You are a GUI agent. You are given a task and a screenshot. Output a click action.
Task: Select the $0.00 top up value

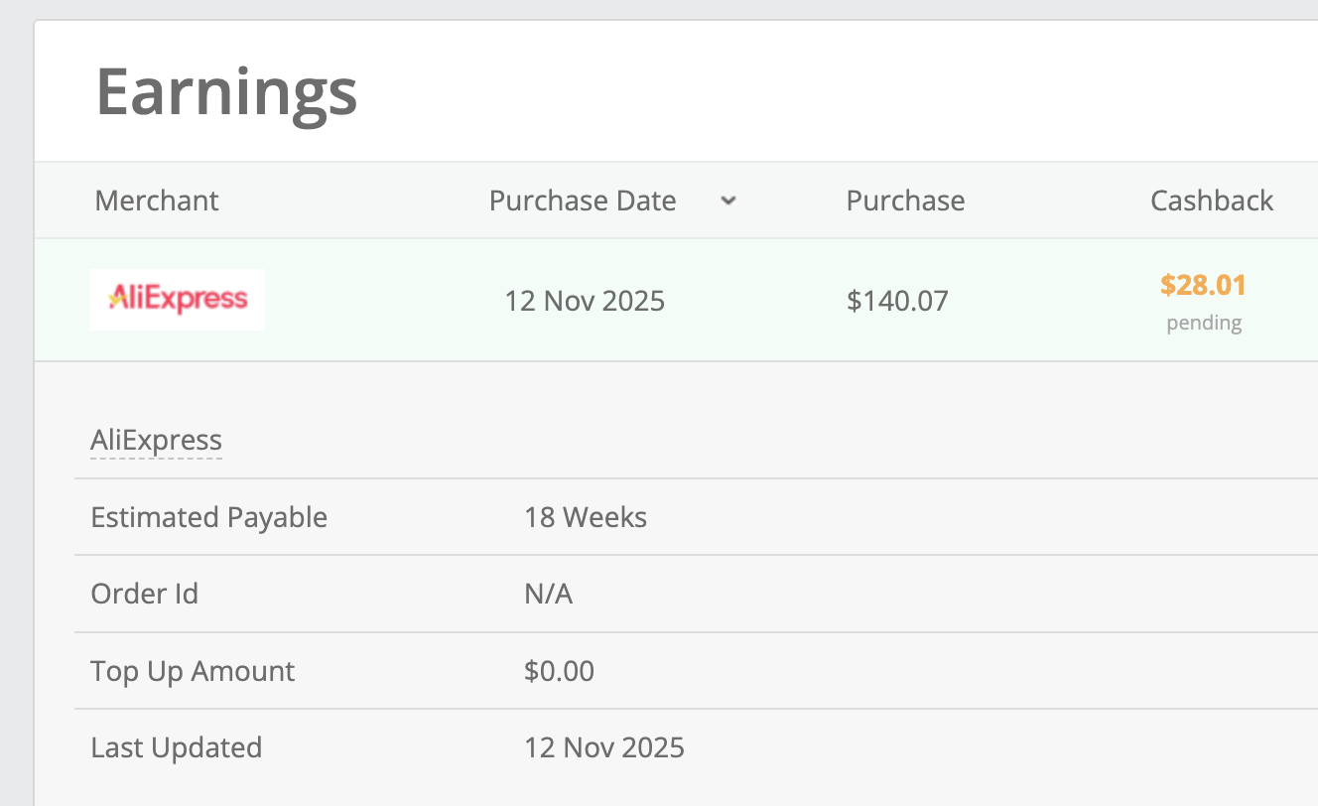(559, 671)
